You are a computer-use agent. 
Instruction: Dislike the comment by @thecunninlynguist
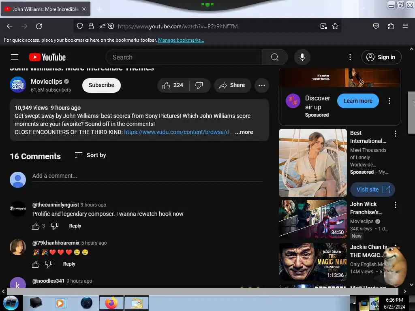55,226
